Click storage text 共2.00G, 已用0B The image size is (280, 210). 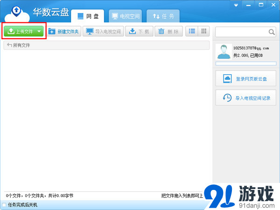(248, 56)
